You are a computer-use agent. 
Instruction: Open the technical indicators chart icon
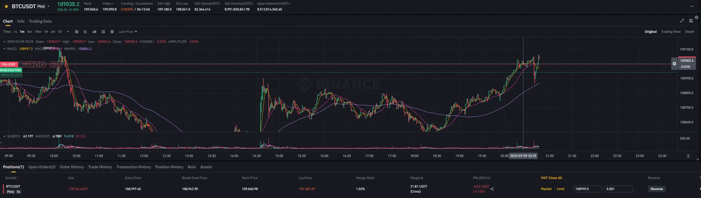point(85,32)
